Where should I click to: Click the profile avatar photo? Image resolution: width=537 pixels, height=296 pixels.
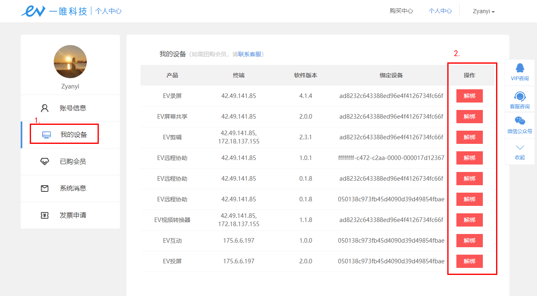(x=70, y=62)
